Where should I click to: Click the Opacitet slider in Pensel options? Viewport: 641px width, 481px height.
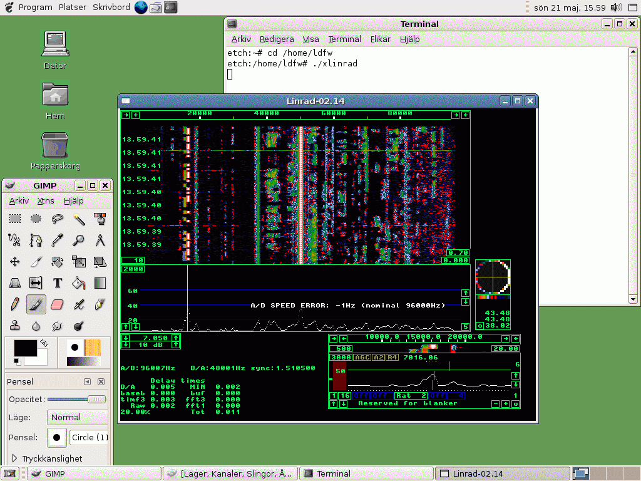[x=77, y=399]
